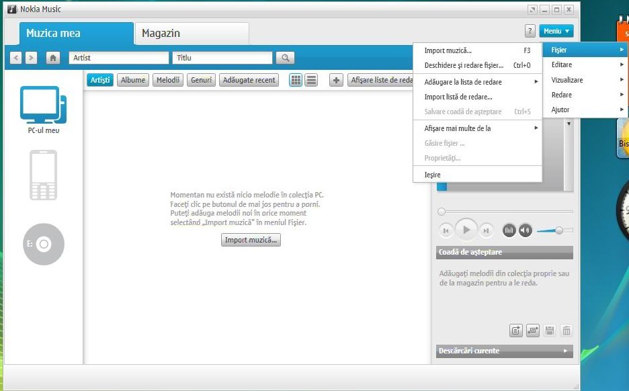Viewport: 629px width, 391px height.
Task: Expand Afișare mai multe de la submenu
Action: click(477, 128)
